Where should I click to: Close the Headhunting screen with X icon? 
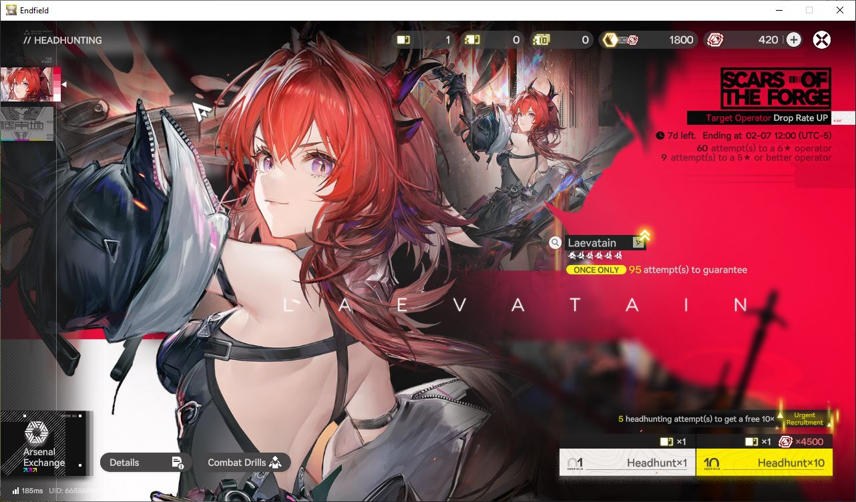coord(822,39)
